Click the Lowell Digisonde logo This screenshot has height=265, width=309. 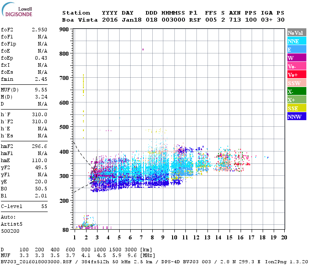click(x=17, y=9)
